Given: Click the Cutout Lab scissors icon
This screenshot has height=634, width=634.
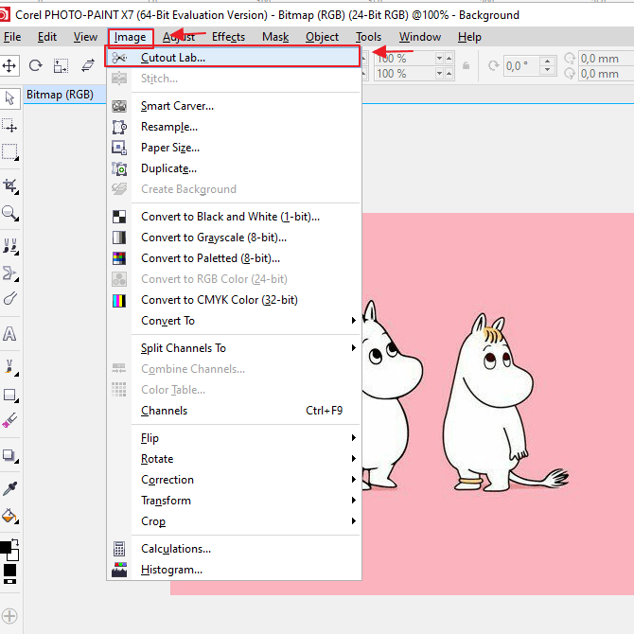Looking at the screenshot, I should 119,58.
